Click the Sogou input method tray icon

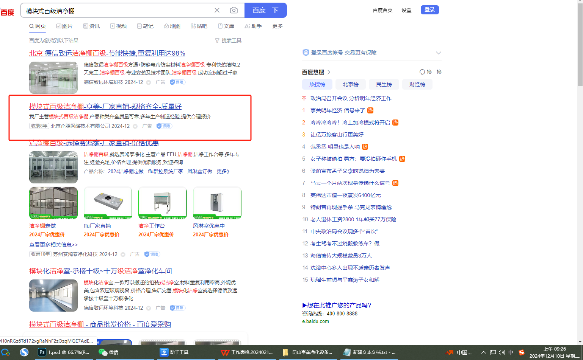tap(522, 352)
